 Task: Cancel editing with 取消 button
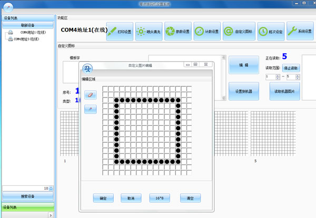pyautogui.click(x=131, y=198)
